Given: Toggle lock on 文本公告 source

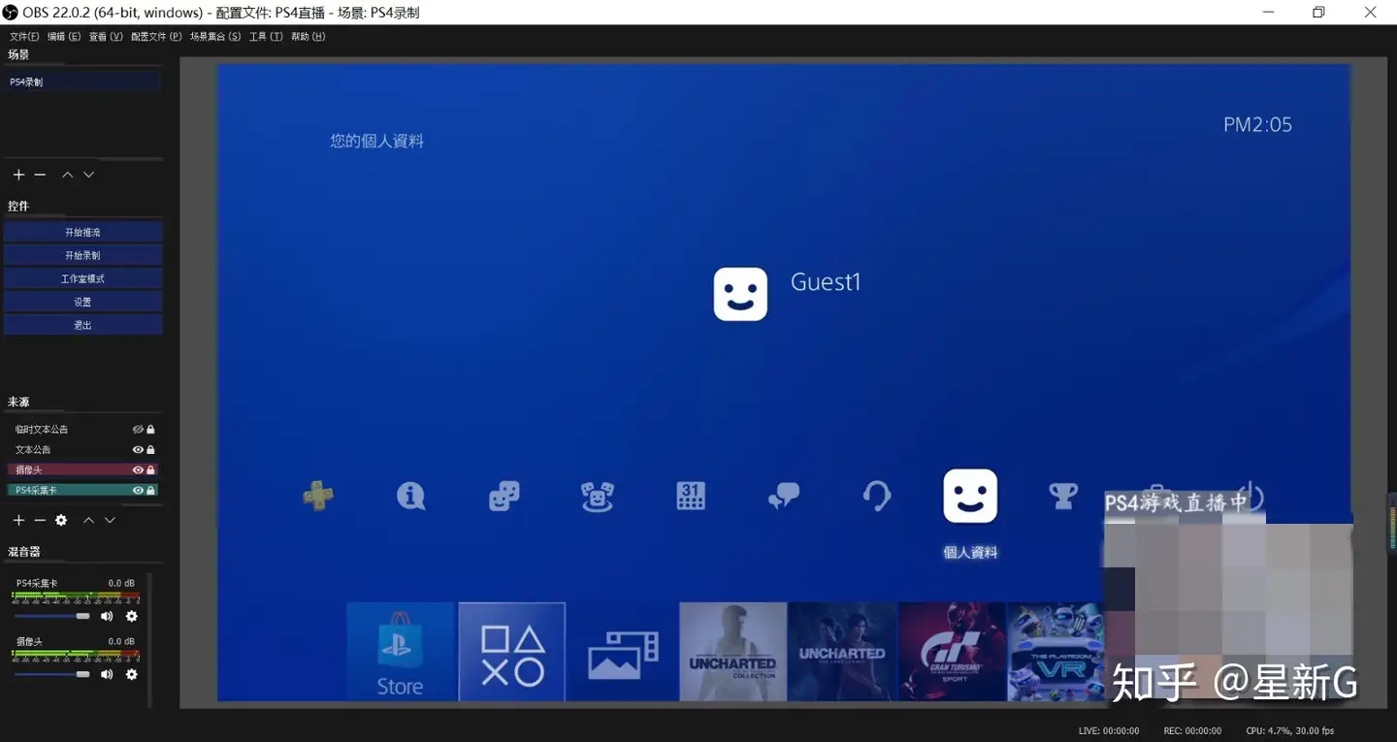Looking at the screenshot, I should [x=150, y=449].
